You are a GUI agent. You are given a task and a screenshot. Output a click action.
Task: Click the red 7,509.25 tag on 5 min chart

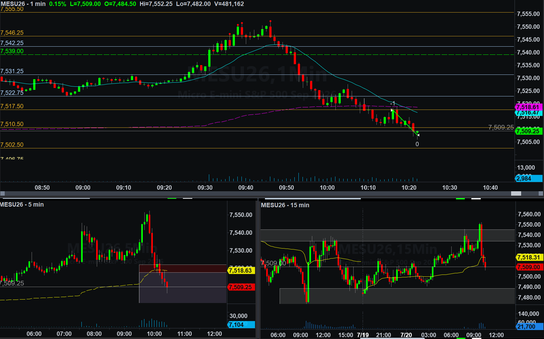pyautogui.click(x=241, y=287)
